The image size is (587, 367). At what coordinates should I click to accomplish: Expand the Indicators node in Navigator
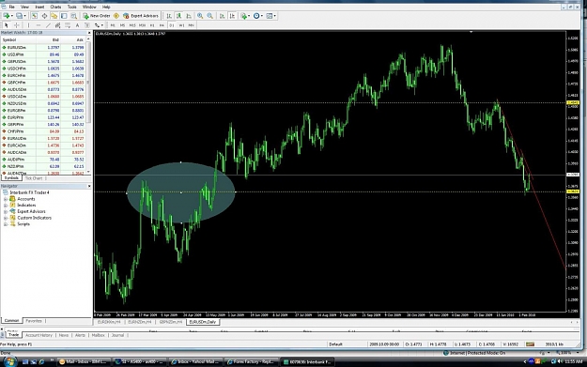coord(6,206)
